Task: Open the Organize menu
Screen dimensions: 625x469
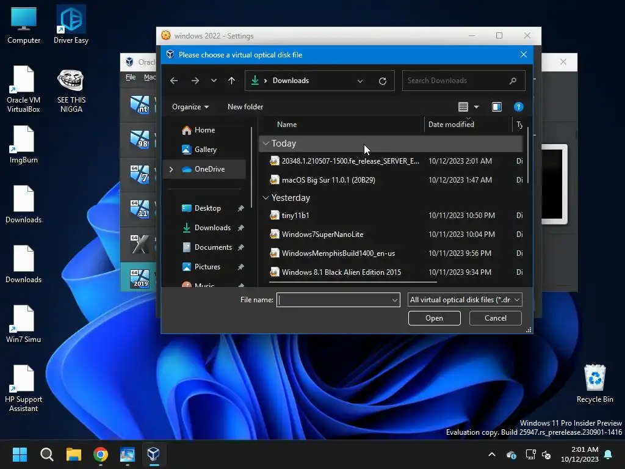Action: coord(190,107)
